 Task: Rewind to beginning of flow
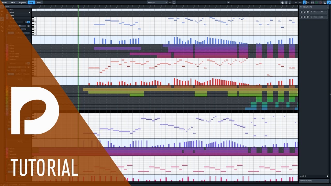(x=312, y=3)
